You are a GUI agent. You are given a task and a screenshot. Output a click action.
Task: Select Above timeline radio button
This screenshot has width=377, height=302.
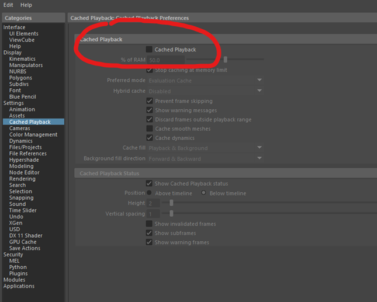pyautogui.click(x=149, y=193)
